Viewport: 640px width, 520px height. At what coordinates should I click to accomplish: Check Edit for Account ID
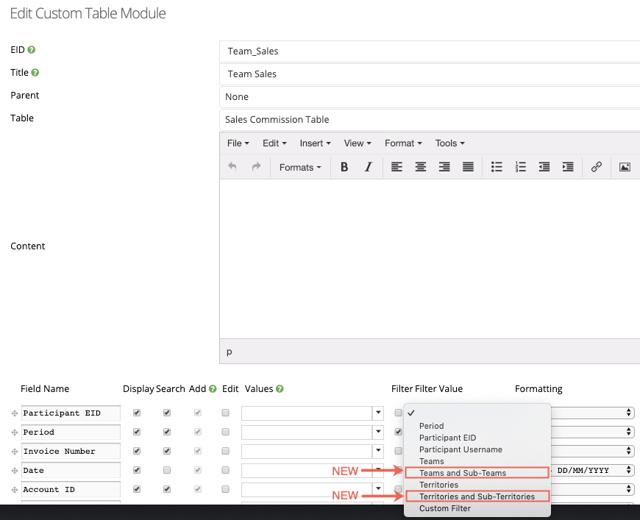[225, 489]
